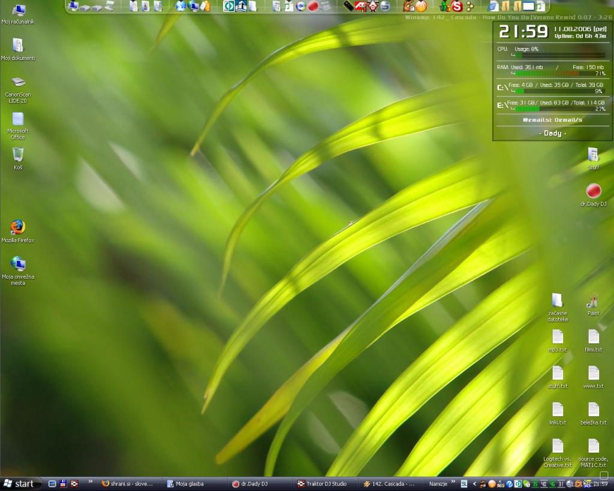Viewport: 614px width, 491px height.
Task: Select the beležka.txt file icon
Action: pos(593,414)
